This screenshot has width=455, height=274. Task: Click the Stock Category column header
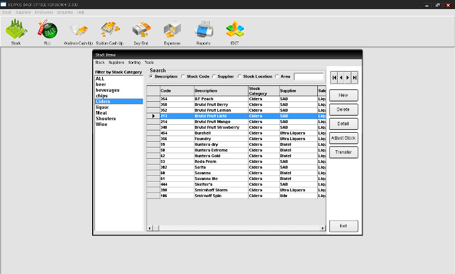click(264, 91)
